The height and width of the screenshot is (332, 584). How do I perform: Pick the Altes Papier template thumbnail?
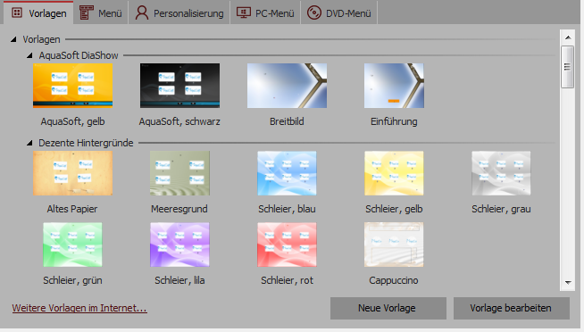[x=72, y=173]
